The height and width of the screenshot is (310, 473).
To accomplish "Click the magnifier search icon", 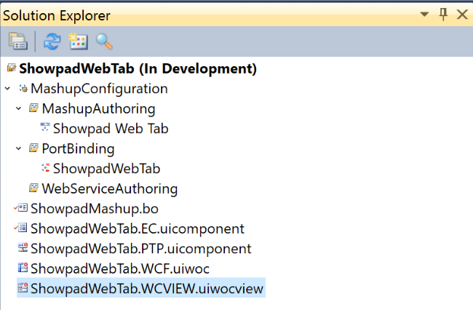I will click(x=104, y=41).
